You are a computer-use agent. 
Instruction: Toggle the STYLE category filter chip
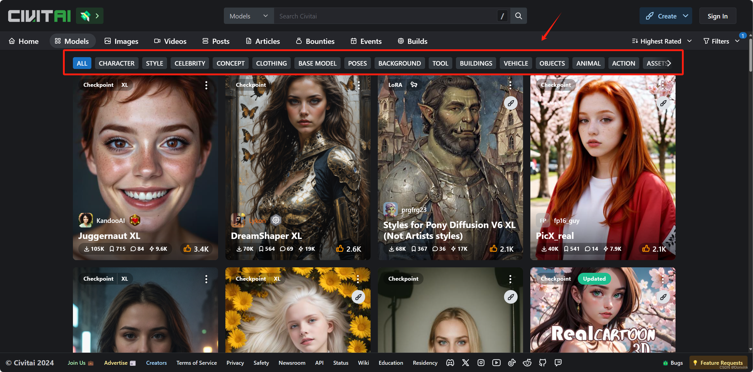(x=154, y=63)
